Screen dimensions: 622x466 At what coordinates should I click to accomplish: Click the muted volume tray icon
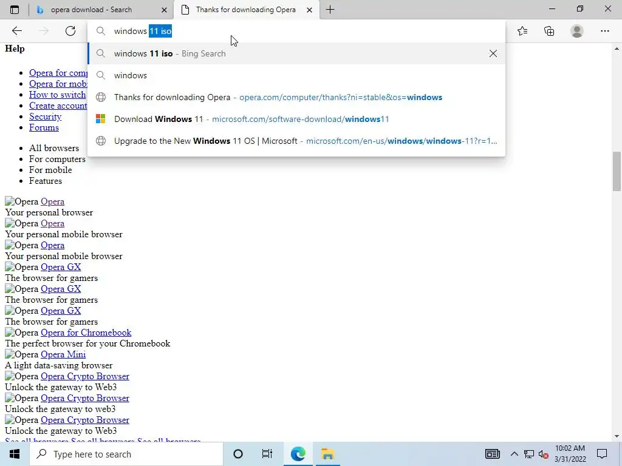[544, 454]
